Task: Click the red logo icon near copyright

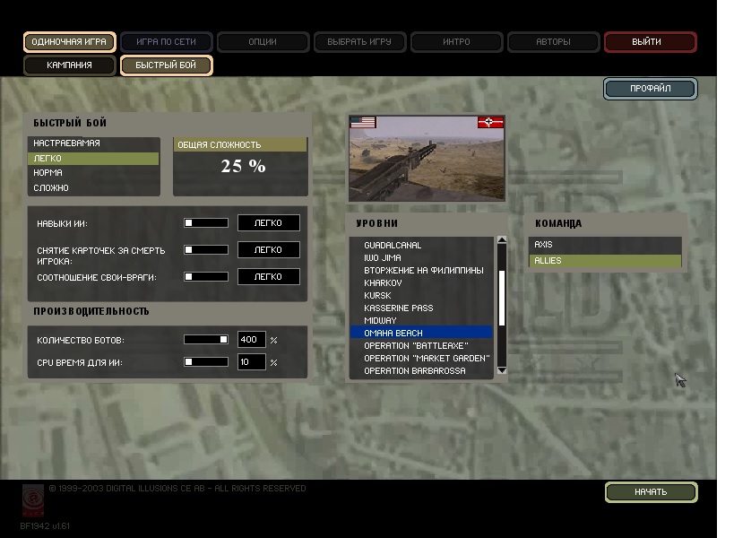Action: pyautogui.click(x=33, y=500)
